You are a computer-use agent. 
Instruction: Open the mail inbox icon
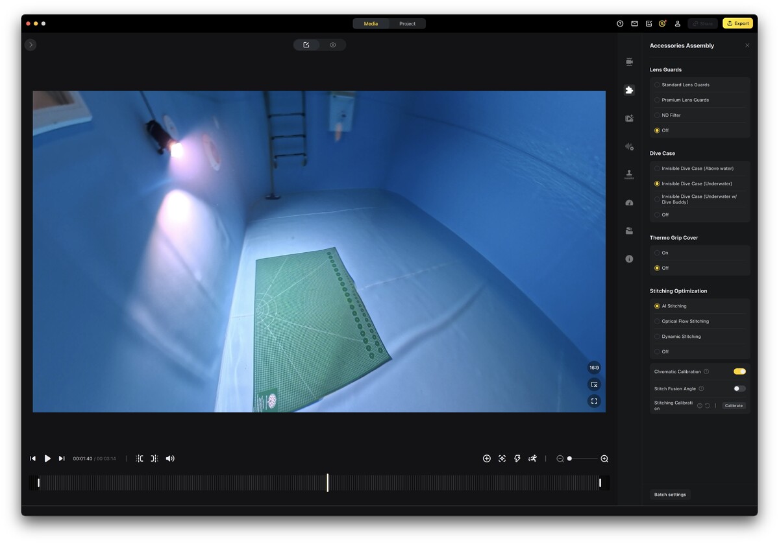(634, 23)
